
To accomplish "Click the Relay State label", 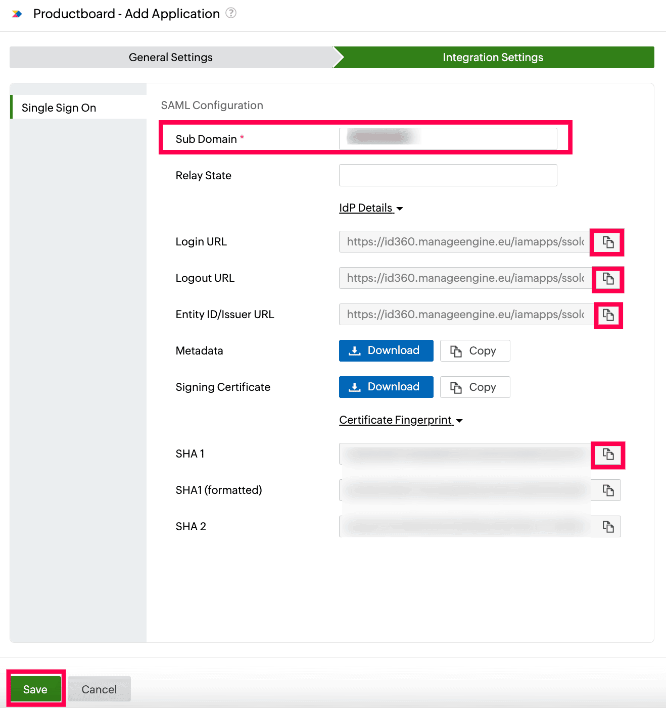I will point(204,175).
